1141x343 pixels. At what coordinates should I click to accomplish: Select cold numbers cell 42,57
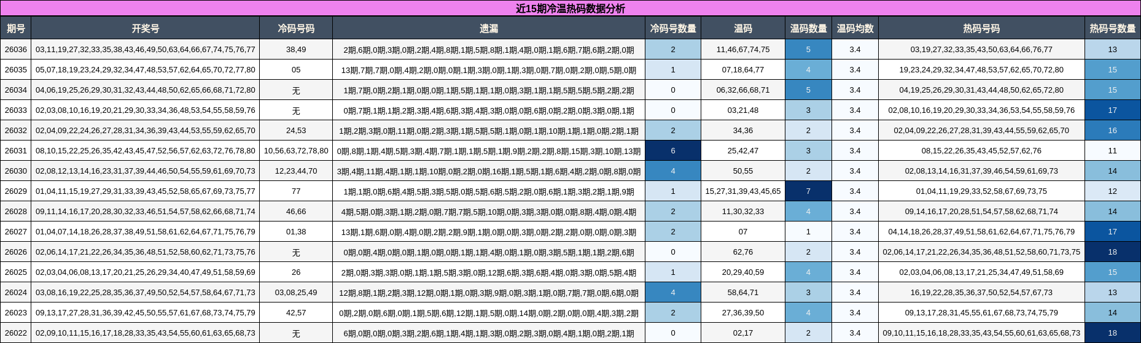tap(296, 313)
